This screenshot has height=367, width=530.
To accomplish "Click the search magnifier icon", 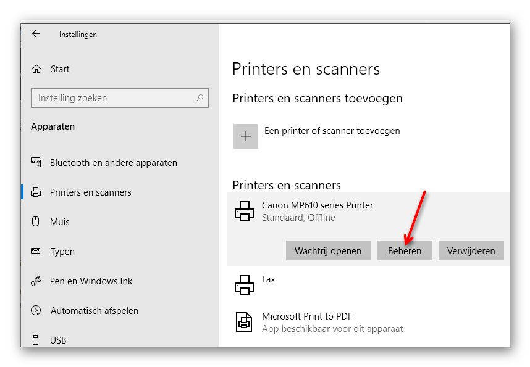I will (x=200, y=98).
